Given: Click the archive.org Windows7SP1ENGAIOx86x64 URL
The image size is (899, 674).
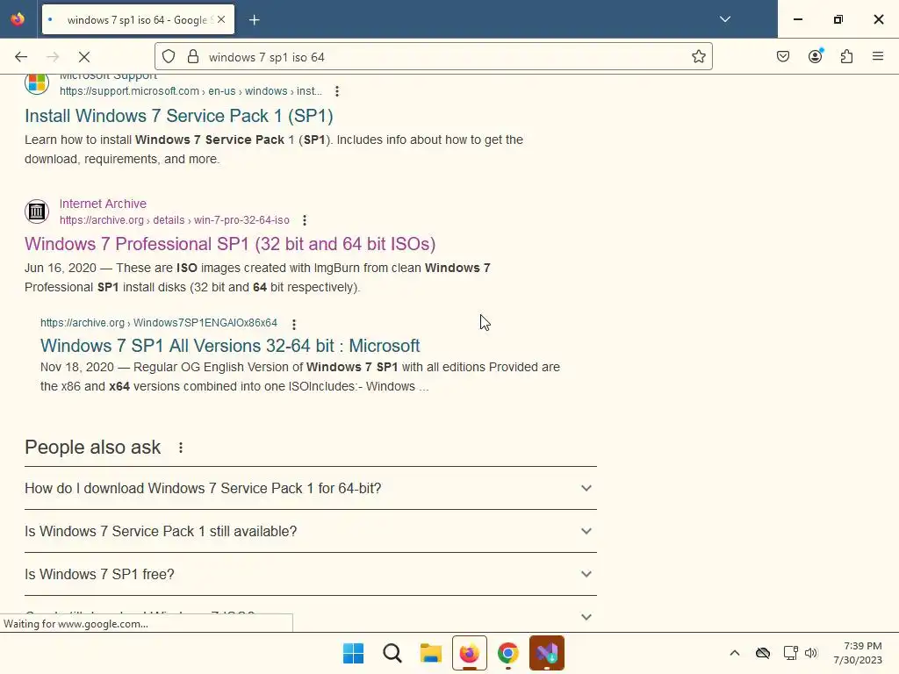Looking at the screenshot, I should 159,323.
